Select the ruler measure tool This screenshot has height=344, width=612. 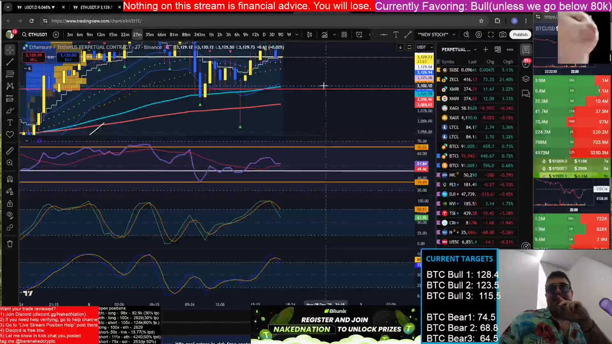click(10, 151)
